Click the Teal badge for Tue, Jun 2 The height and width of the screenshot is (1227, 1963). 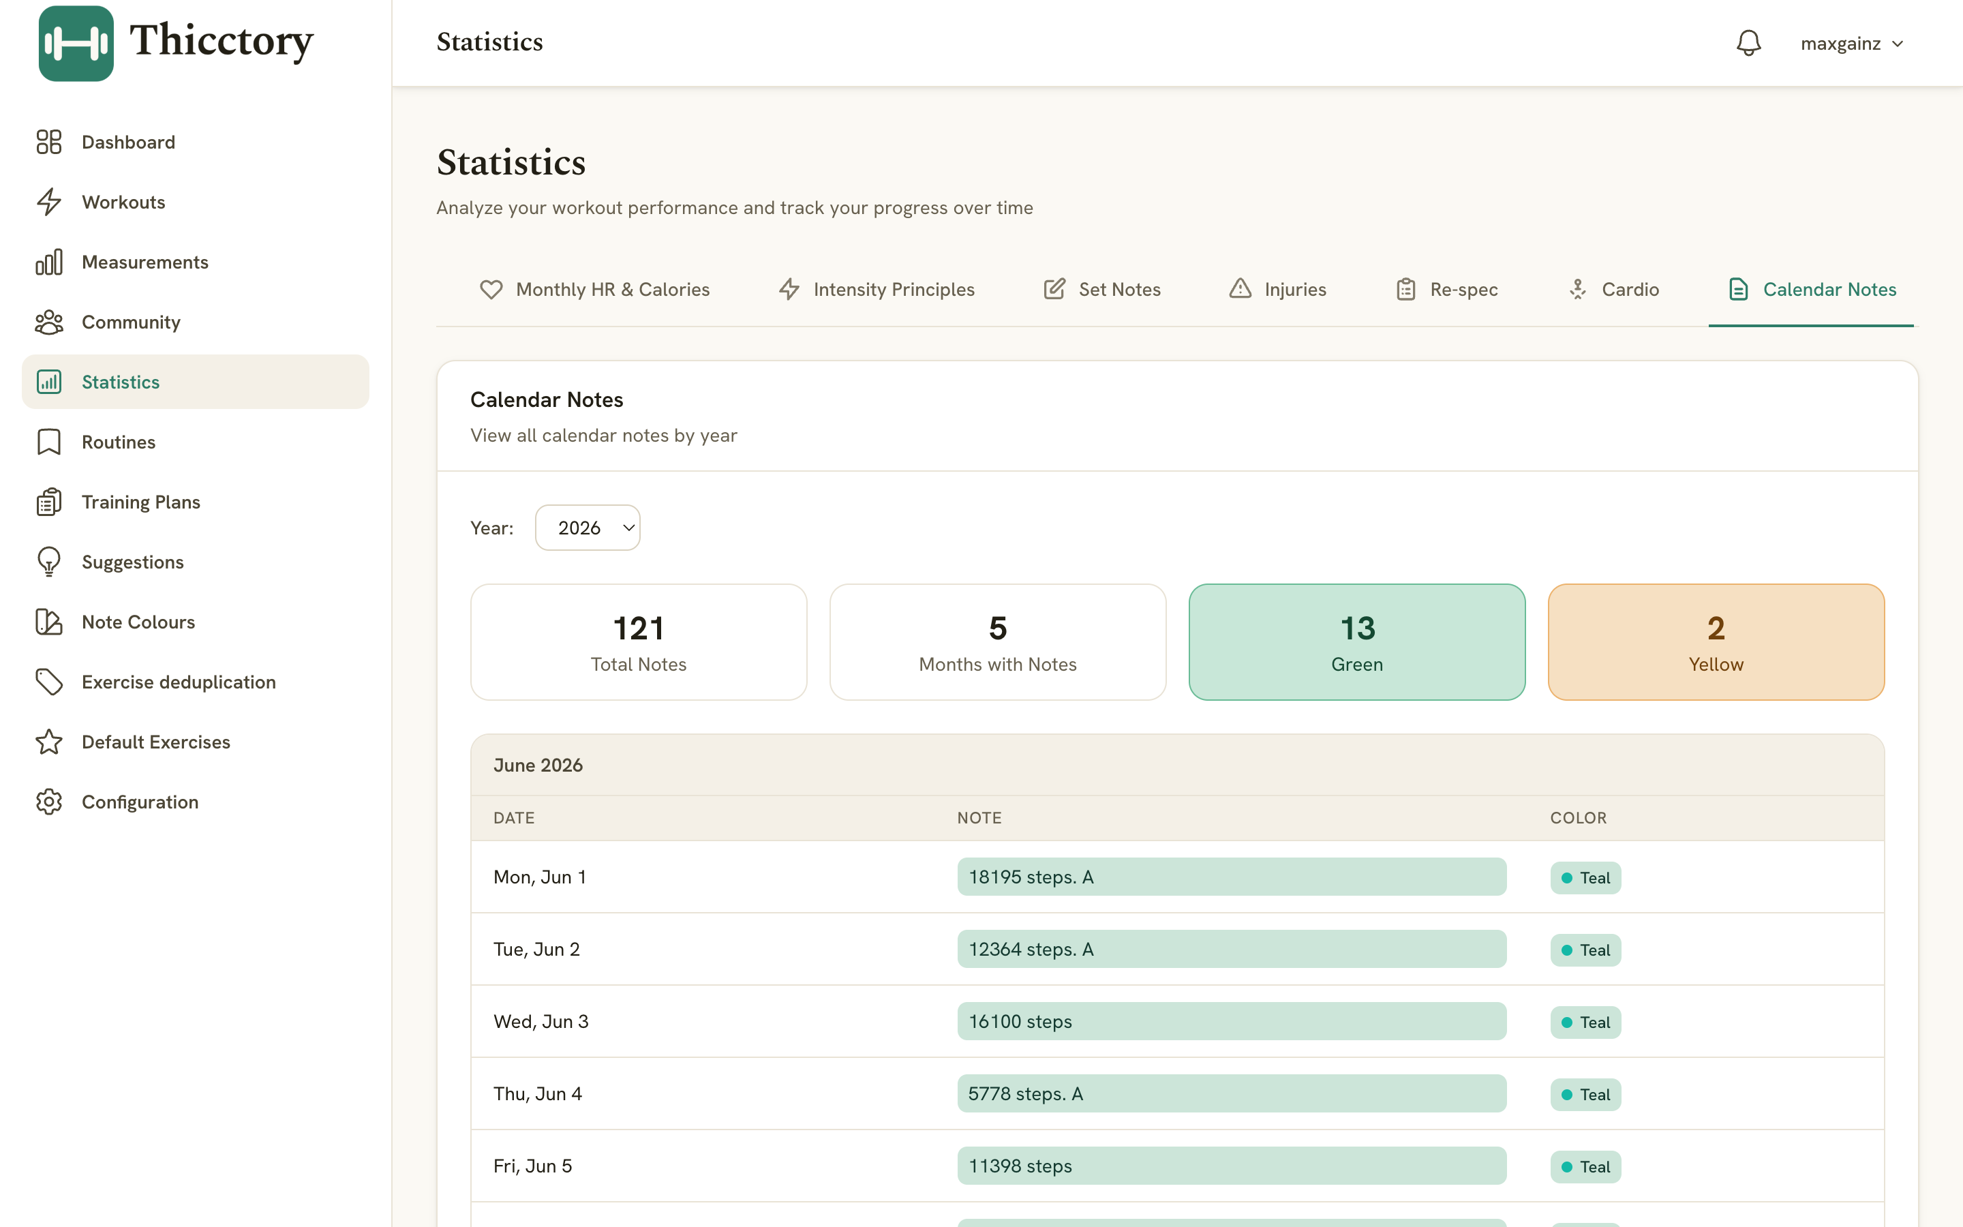[1585, 950]
